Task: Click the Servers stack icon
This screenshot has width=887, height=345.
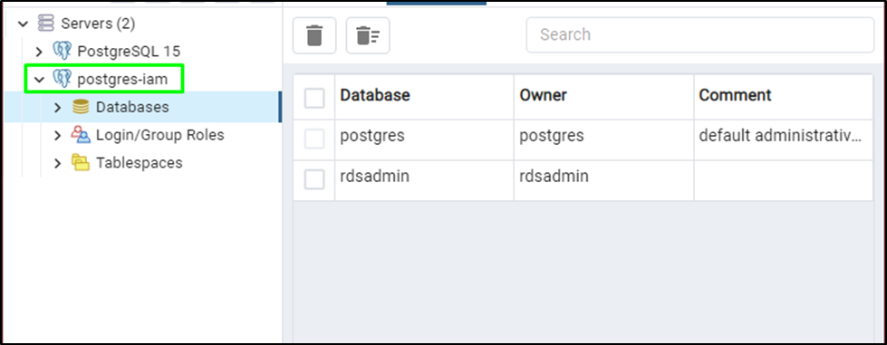Action: point(45,24)
